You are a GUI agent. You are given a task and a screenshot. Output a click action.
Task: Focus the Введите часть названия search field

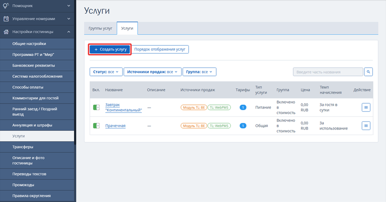click(328, 72)
